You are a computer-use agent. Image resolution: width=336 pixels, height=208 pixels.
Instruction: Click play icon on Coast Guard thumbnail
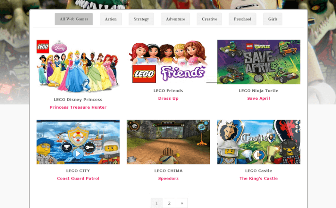point(78,153)
